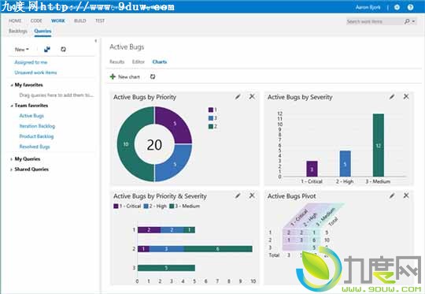Switch to the Backlogs tab
Image resolution: width=425 pixels, height=294 pixels.
click(x=18, y=31)
